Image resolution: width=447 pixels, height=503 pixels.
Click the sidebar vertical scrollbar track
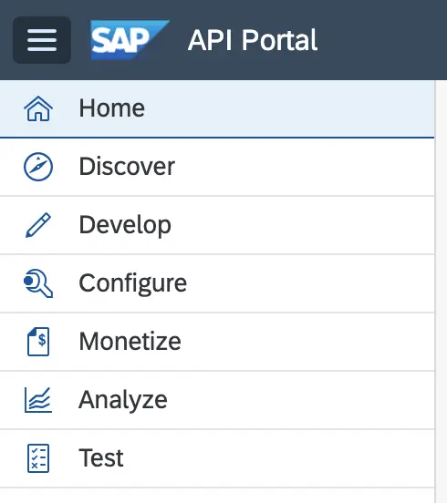click(441, 292)
